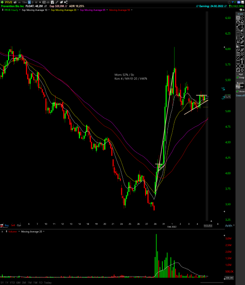Switch to the 'm' minute timeframe
The image size is (245, 285).
click(x=20, y=2)
